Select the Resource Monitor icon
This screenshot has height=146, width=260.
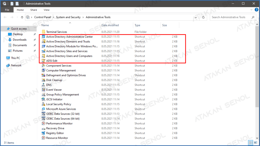43,138
